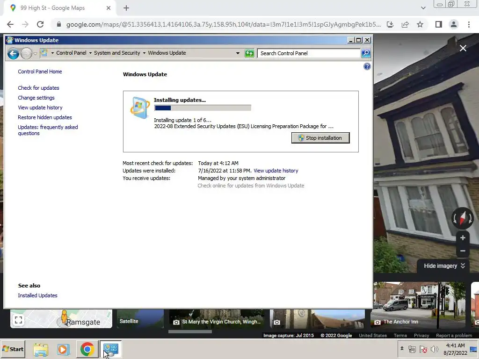
Task: Close the Google Maps Chrome tab
Action: coord(109,8)
